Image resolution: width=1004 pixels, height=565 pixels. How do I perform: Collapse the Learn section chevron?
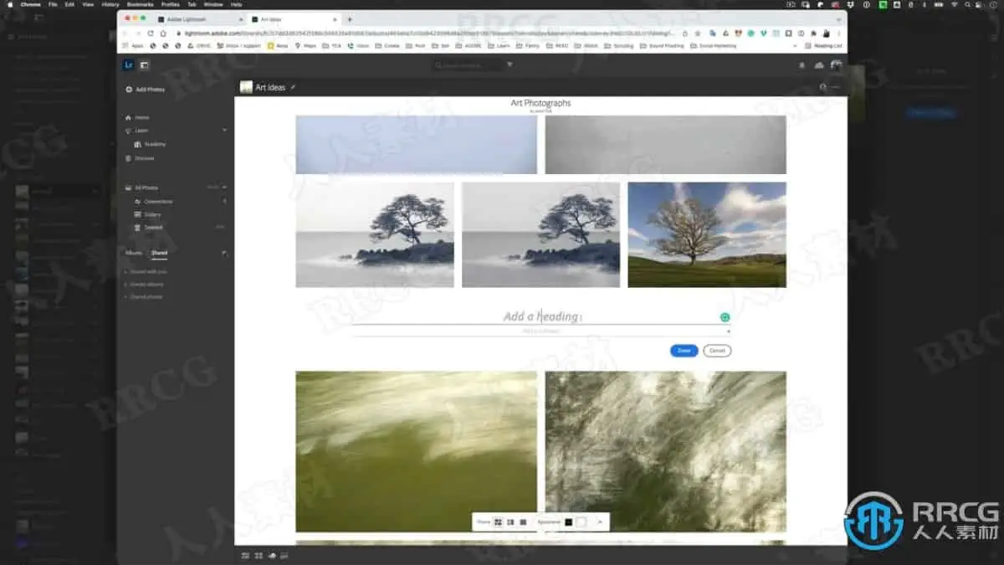pyautogui.click(x=224, y=131)
